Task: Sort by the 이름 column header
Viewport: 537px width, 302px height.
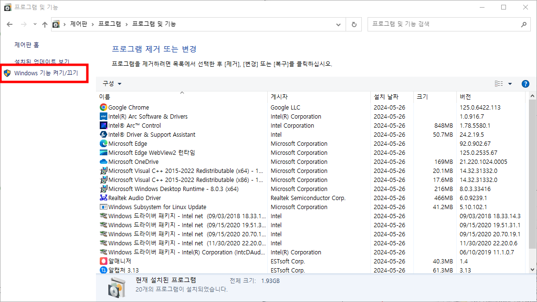Action: coord(182,97)
